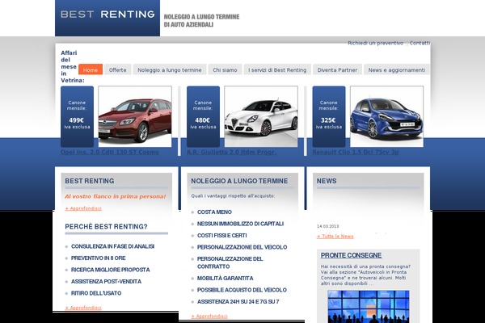
Task: Click Assistenza 24h su 24 item
Action: (238, 302)
